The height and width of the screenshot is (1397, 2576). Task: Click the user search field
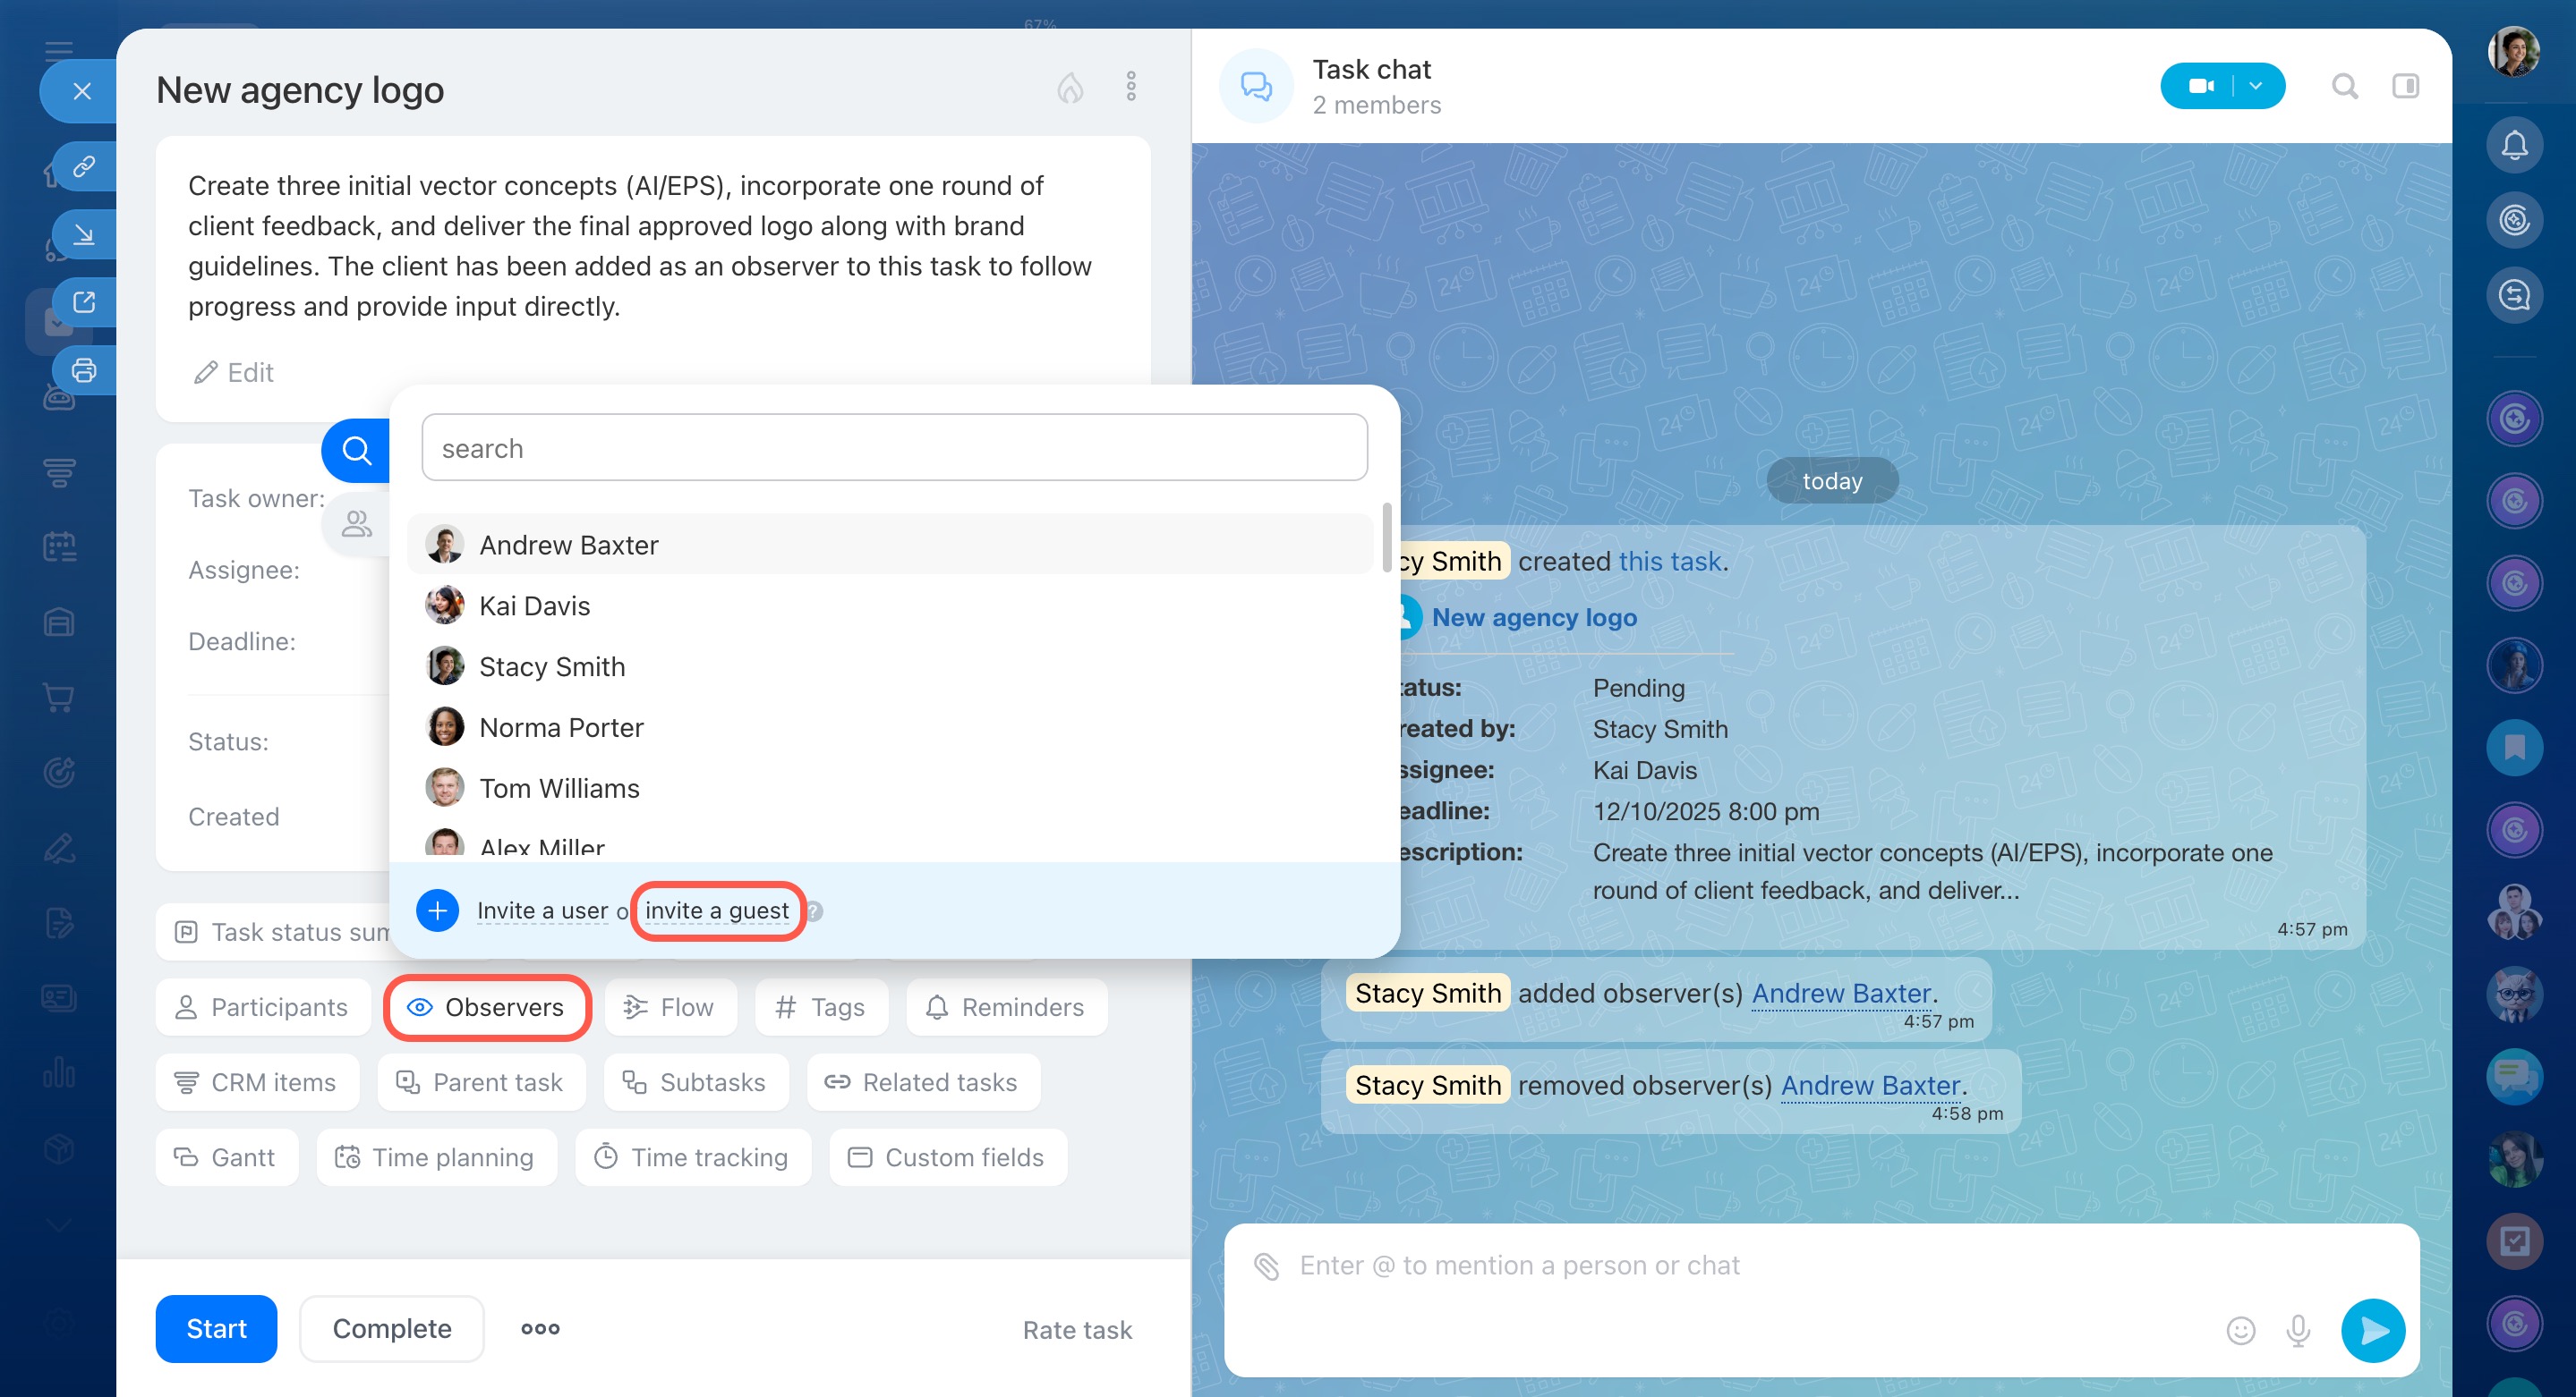pyautogui.click(x=894, y=449)
